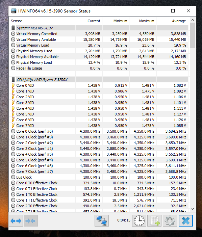This screenshot has height=237, width=202.
Task: Select the Virtual Memory Available row label
Action: (36, 39)
